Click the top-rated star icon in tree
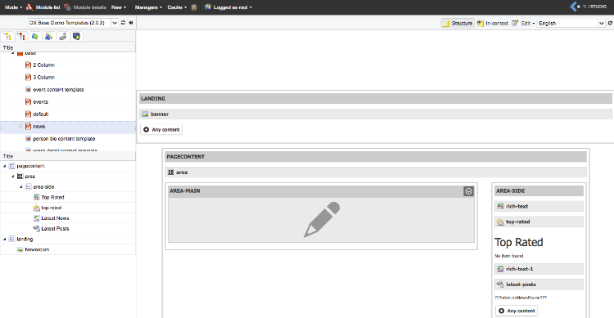This screenshot has height=318, width=614. coord(36,208)
